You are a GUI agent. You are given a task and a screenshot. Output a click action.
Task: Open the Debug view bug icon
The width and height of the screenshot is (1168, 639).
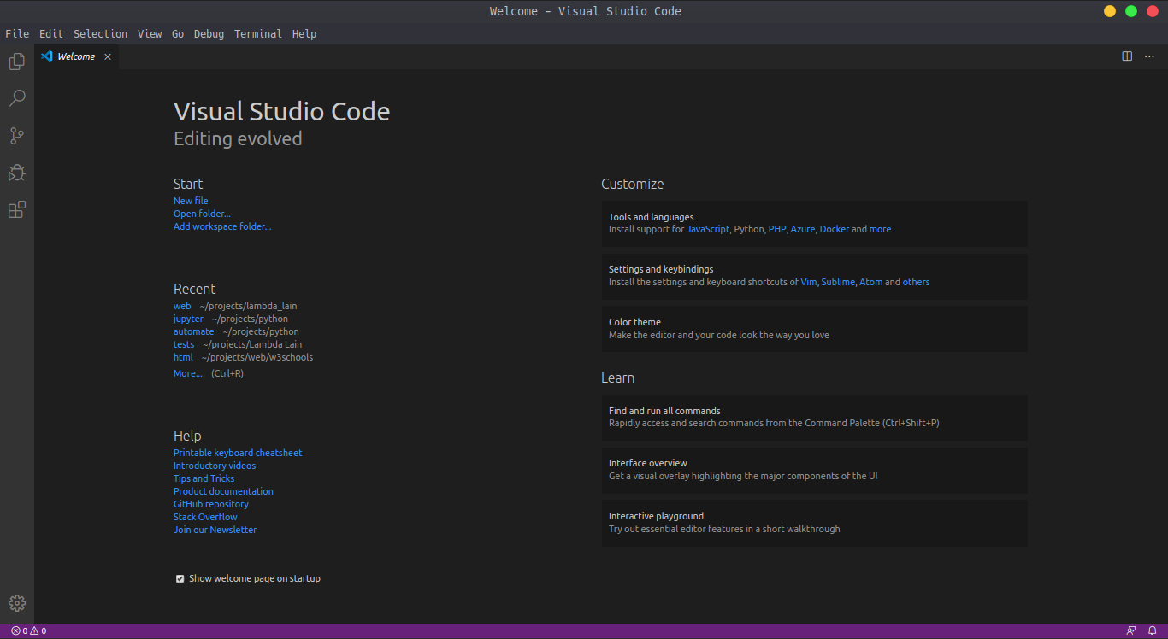(17, 173)
